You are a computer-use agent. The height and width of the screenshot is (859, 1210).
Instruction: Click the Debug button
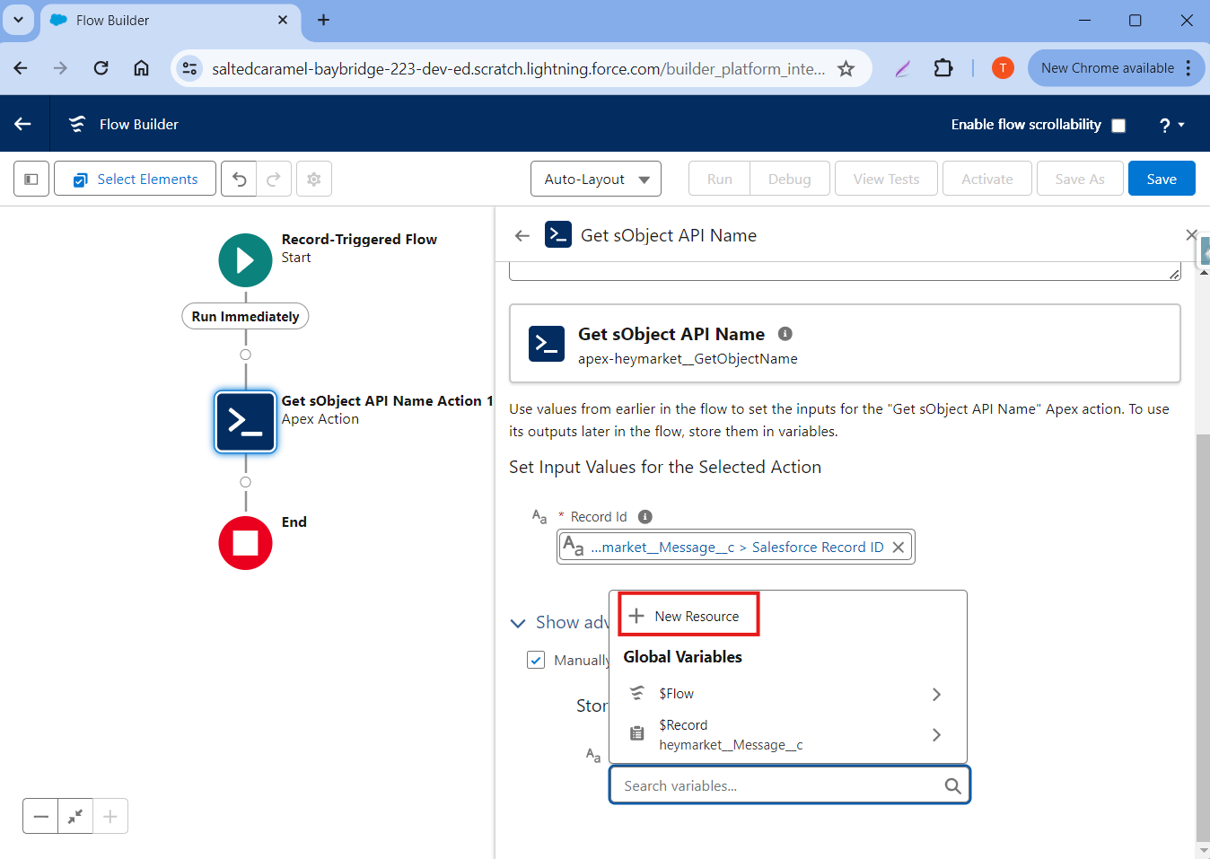pyautogui.click(x=790, y=179)
